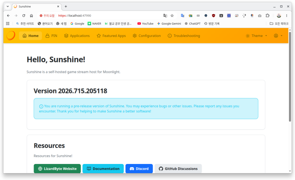The height and width of the screenshot is (180, 295).
Task: Open the apps grid in bookmarks bar
Action: pos(8,24)
